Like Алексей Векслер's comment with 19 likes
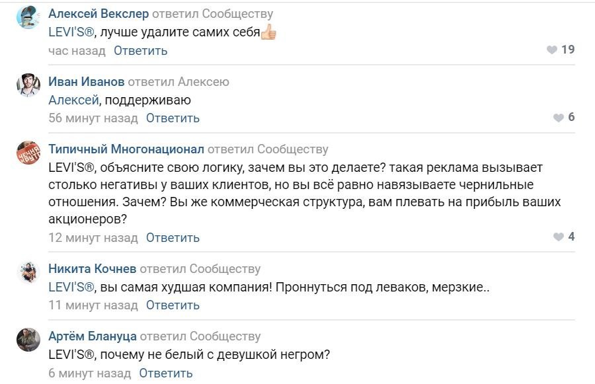Viewport: 595px width, 384px height. [552, 50]
